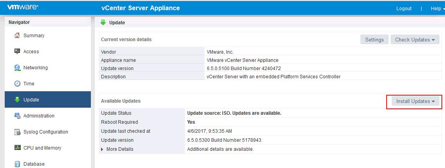
Task: Click the Summary house icon
Action: 17,36
